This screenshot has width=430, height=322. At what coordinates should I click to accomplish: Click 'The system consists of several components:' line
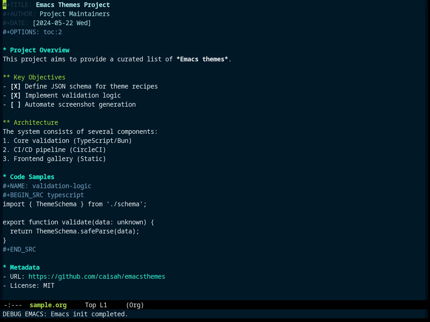[80, 132]
